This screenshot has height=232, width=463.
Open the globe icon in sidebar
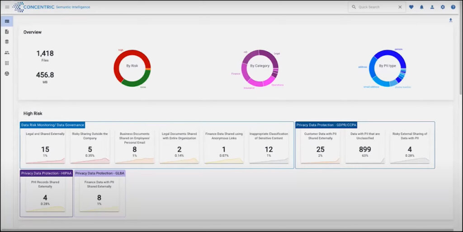(x=7, y=73)
